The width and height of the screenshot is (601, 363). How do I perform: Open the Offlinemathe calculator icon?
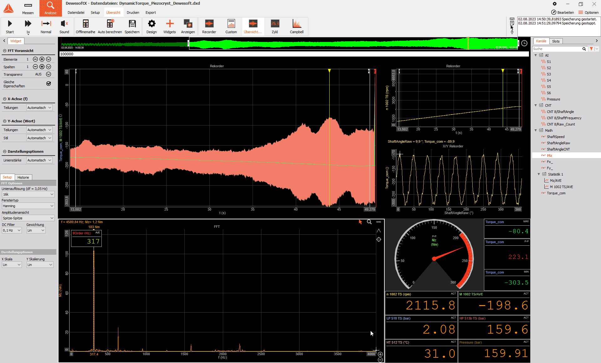coord(85,24)
